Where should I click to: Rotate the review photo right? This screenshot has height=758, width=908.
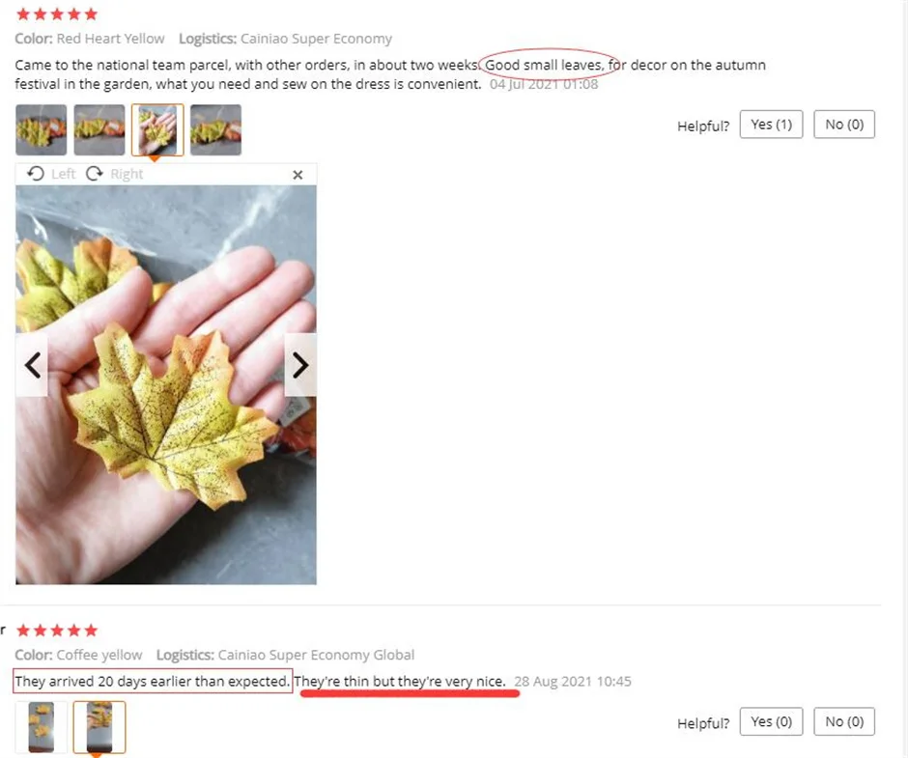tap(114, 174)
